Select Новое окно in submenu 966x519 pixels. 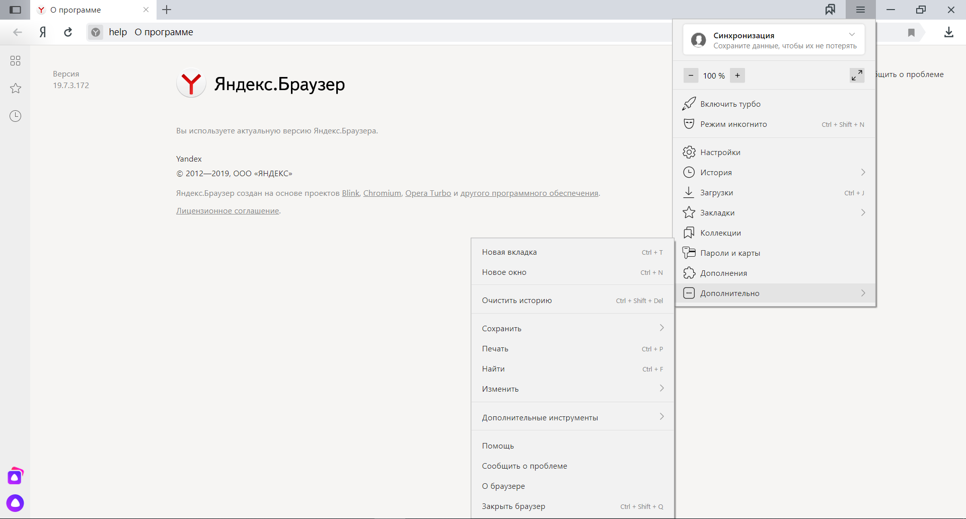572,272
